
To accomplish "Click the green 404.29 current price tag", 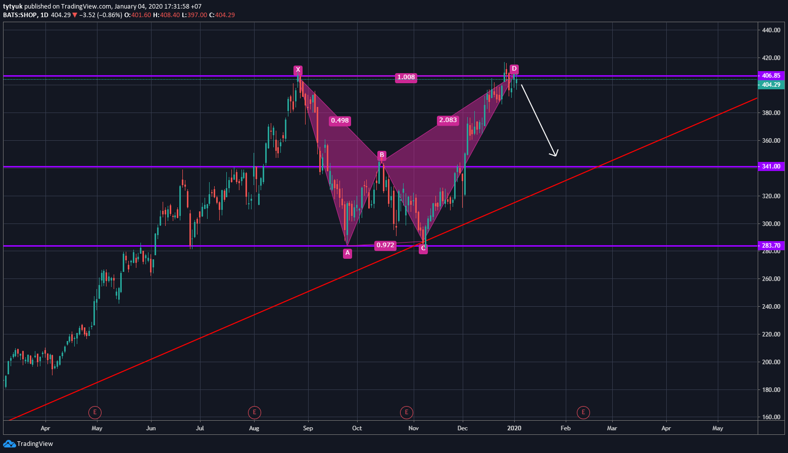I will tap(771, 85).
